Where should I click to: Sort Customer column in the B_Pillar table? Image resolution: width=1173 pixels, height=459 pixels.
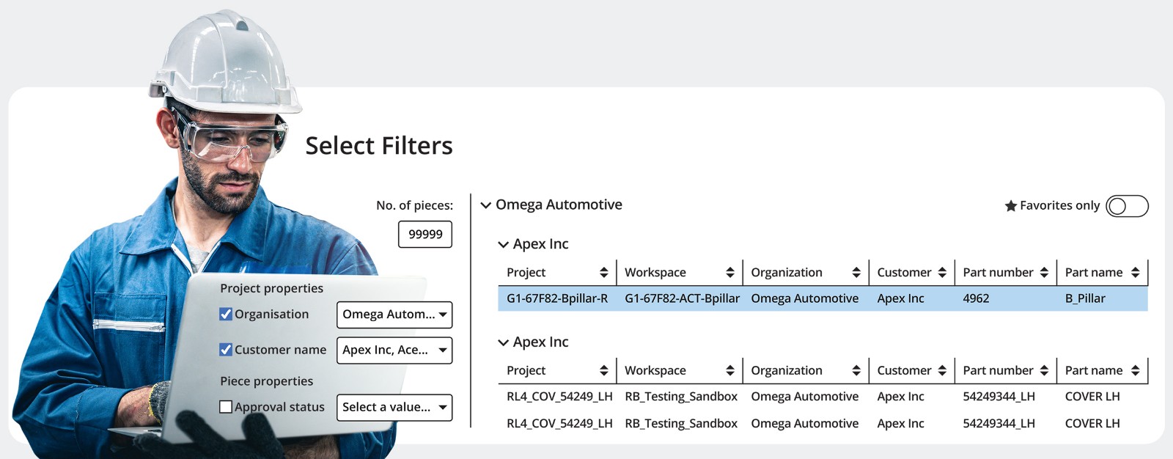point(941,273)
